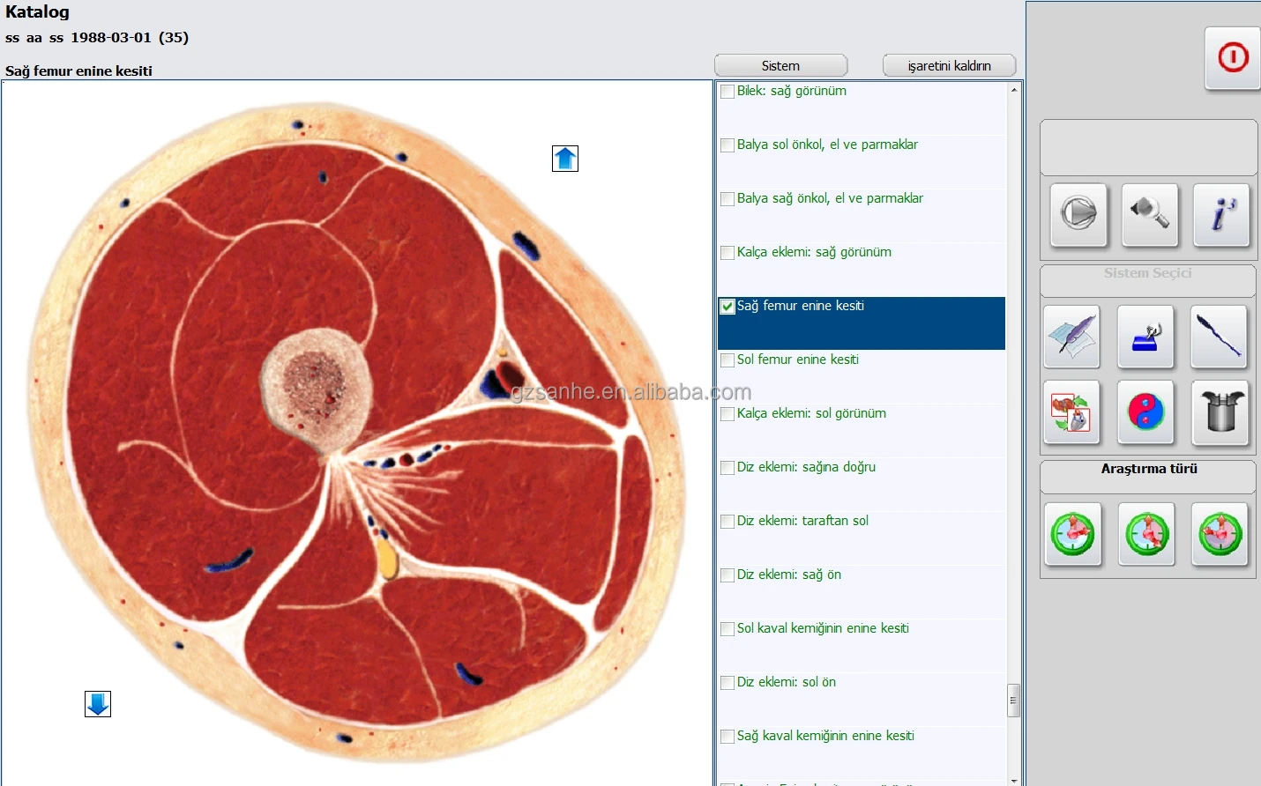The width and height of the screenshot is (1261, 786).
Task: Click the blue up arrow over the anatomy image
Action: 564,159
